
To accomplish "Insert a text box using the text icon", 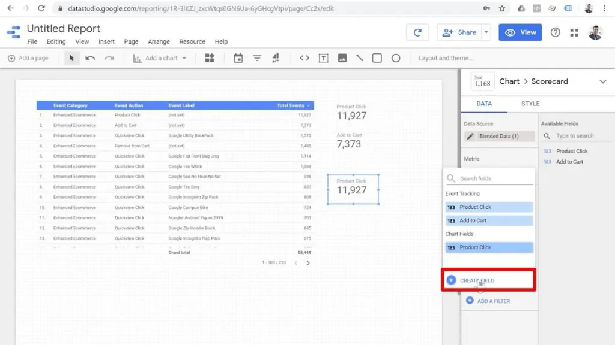I will 324,58.
